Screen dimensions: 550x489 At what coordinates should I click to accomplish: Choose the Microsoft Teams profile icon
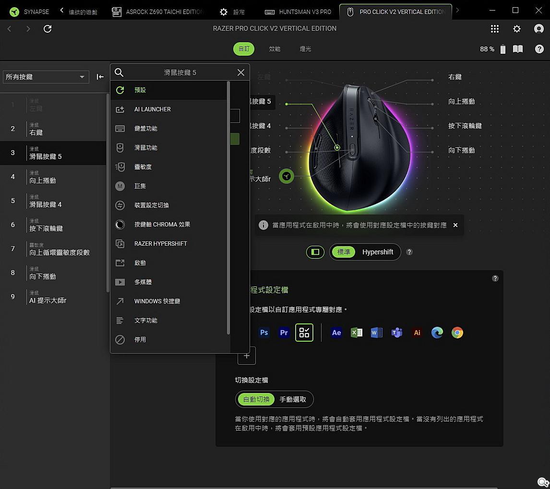click(x=397, y=333)
